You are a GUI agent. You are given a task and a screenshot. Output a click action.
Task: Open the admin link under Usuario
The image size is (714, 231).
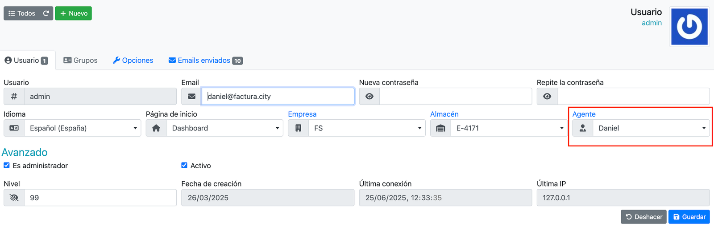click(x=652, y=23)
